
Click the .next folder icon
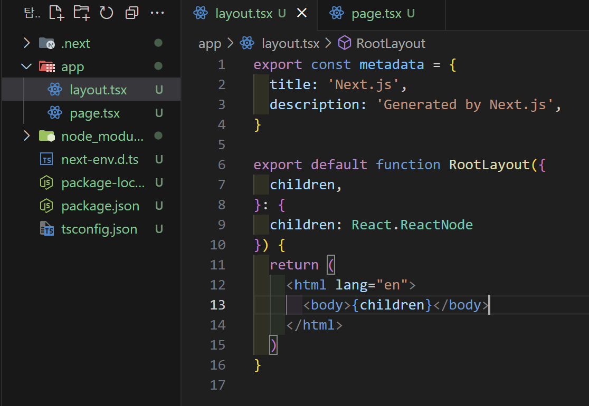(47, 43)
